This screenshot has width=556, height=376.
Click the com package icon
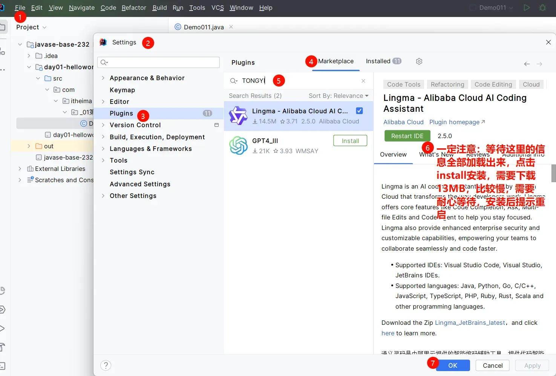[x=57, y=90]
